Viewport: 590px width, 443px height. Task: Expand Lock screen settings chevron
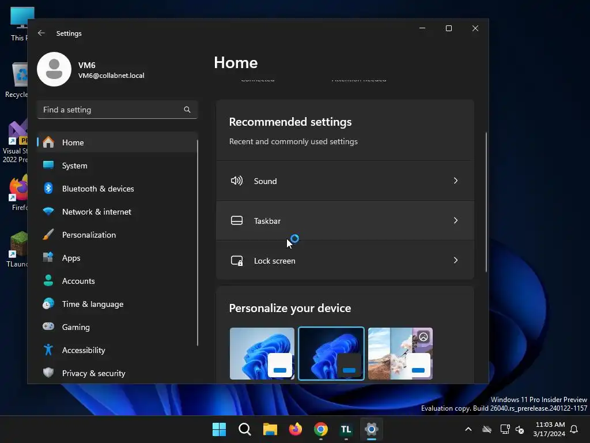click(456, 260)
